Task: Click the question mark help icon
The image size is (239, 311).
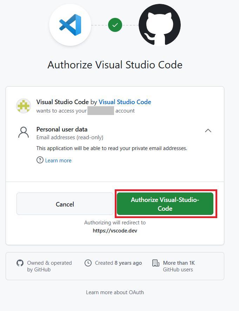Action: [40, 160]
